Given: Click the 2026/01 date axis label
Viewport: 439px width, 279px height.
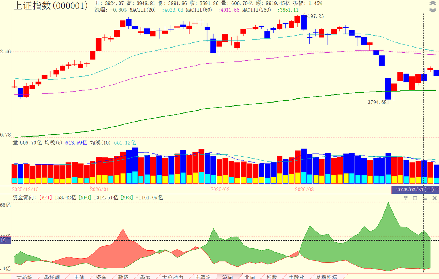Looking at the screenshot, I should point(100,190).
